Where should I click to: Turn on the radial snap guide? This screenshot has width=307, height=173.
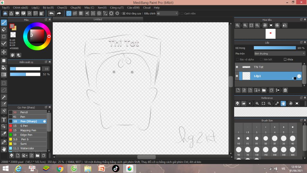point(93,13)
